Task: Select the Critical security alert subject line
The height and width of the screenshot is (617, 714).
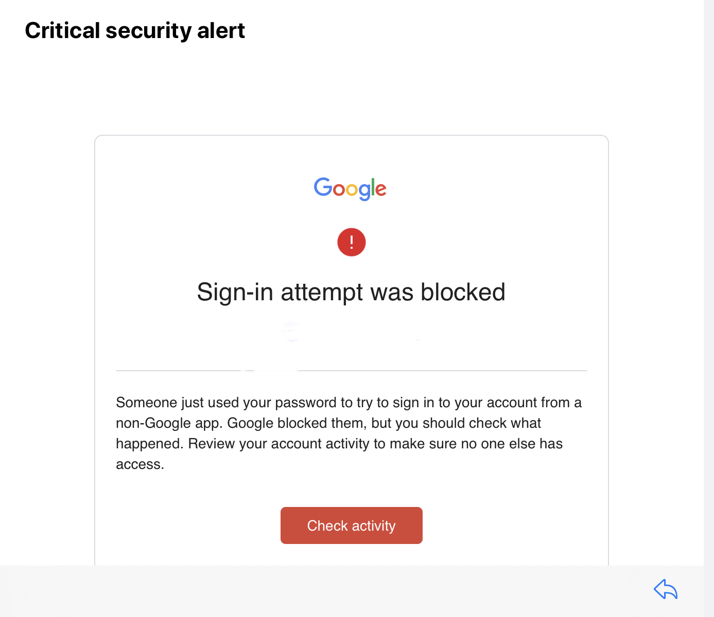Action: coord(135,30)
